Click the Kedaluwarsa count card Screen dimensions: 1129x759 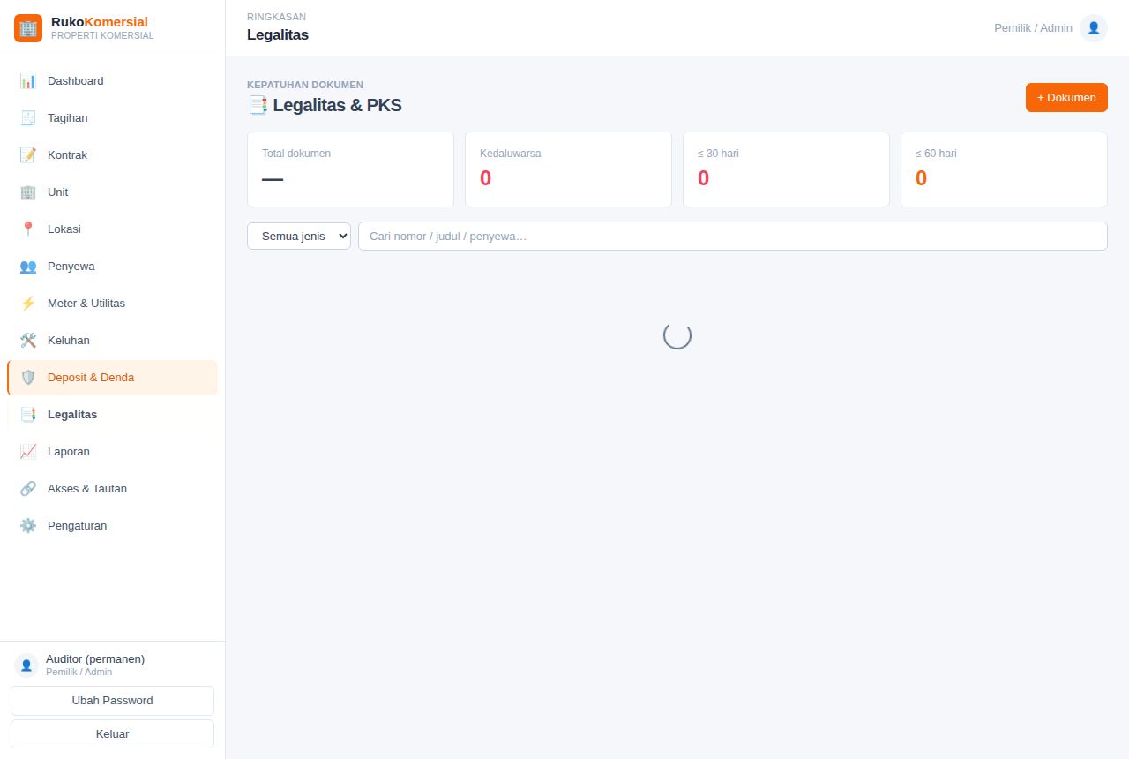tap(568, 169)
